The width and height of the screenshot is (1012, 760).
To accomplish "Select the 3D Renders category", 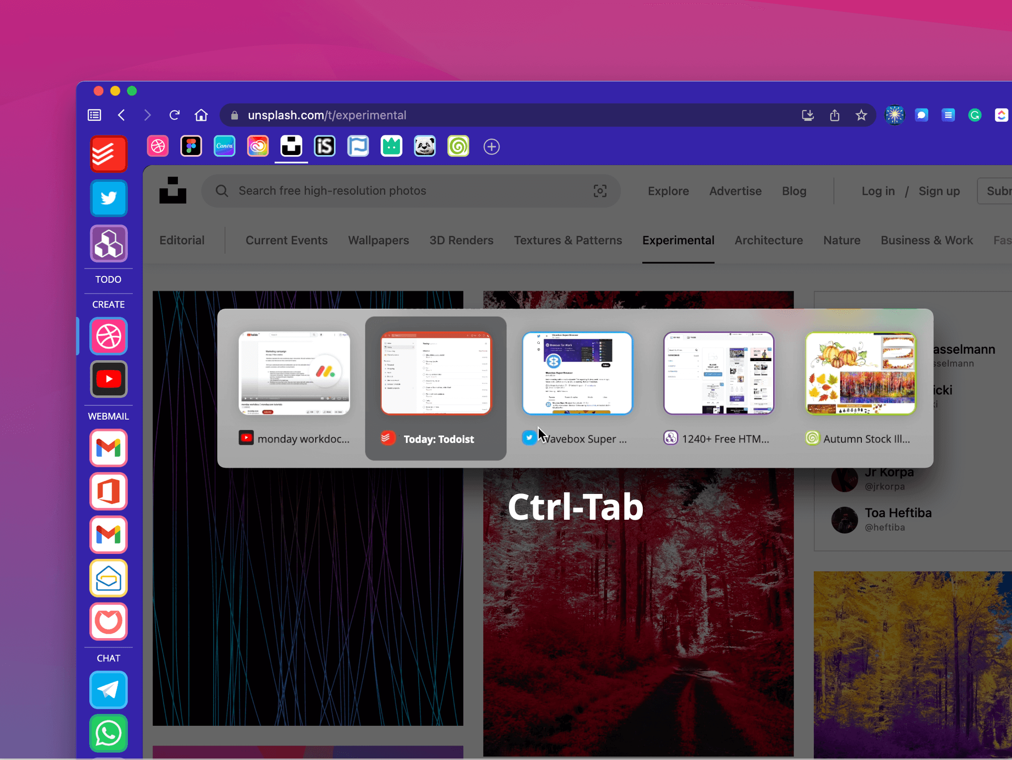I will (461, 240).
